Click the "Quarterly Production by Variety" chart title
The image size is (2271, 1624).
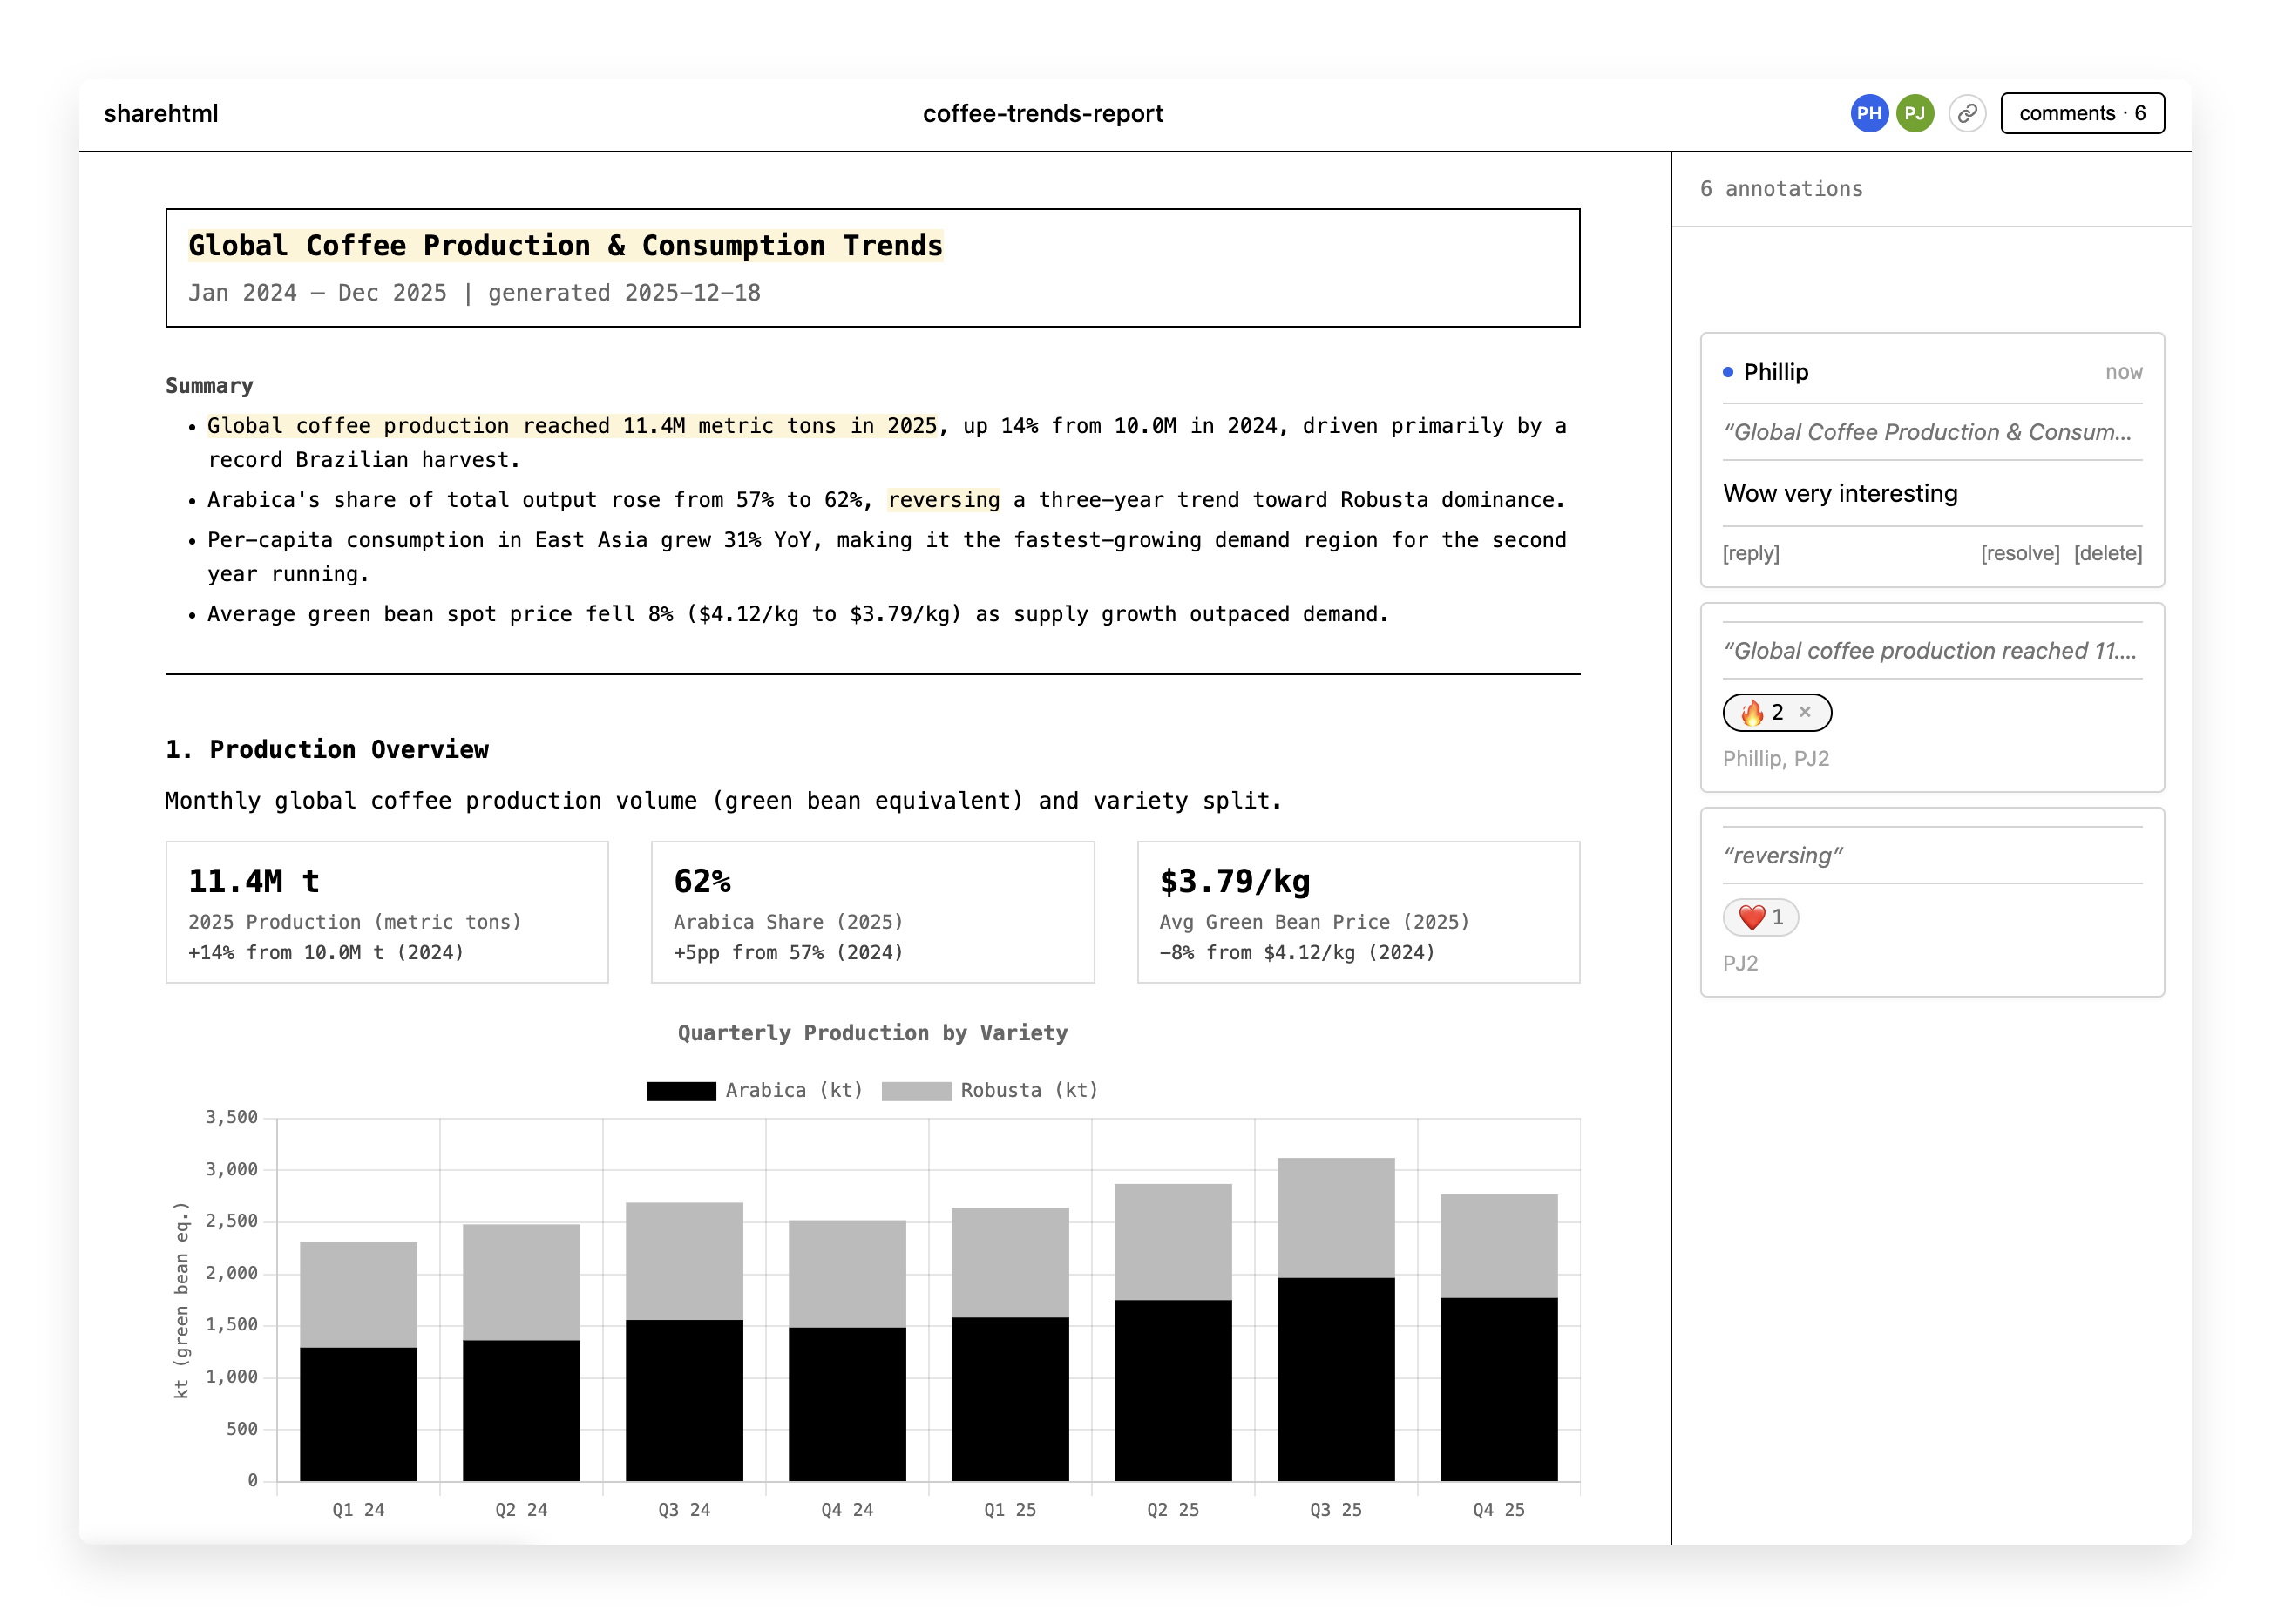tap(872, 1033)
